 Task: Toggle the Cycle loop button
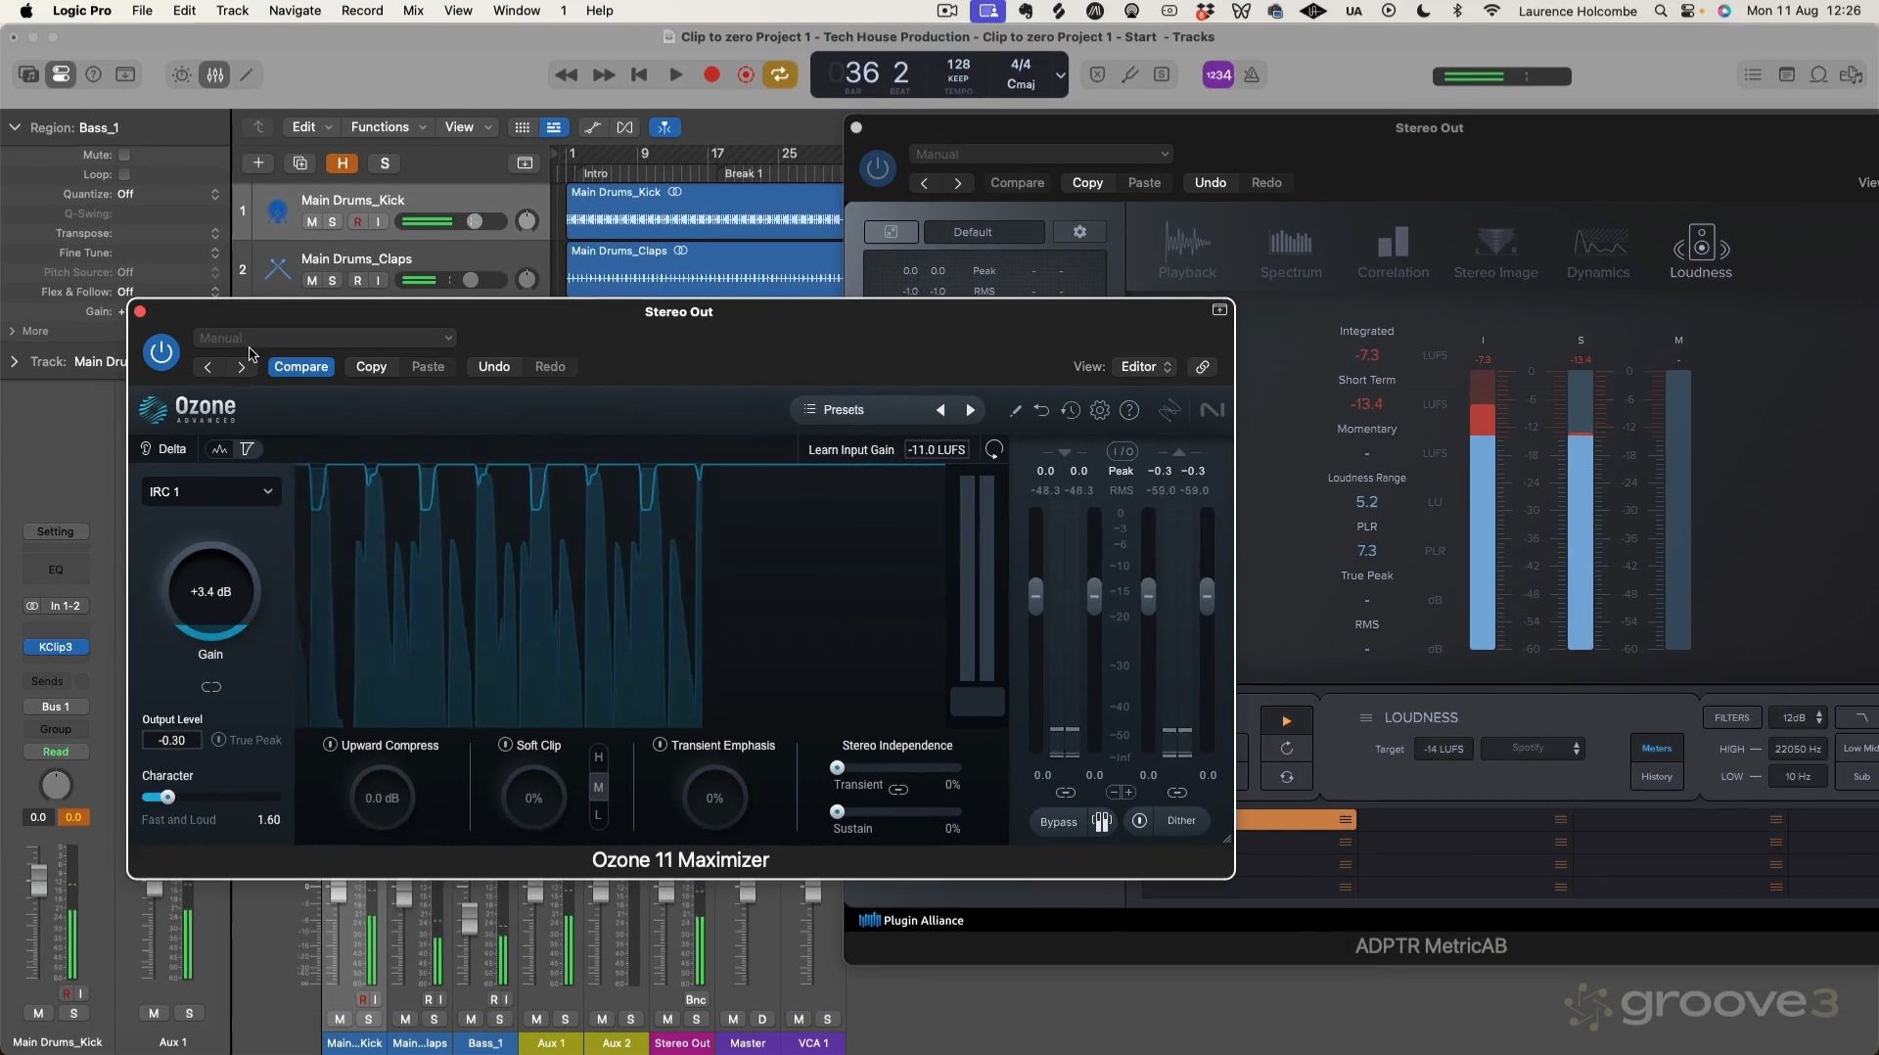[x=779, y=75]
